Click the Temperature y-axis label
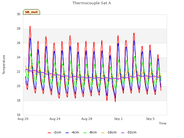 tap(4, 65)
